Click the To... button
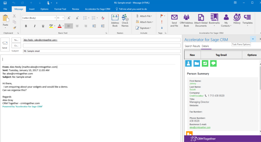 point(16,40)
